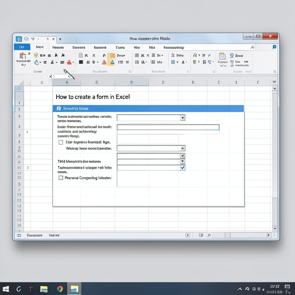Click the vertical scrollbar down arrow
The image size is (295, 295).
pyautogui.click(x=275, y=228)
